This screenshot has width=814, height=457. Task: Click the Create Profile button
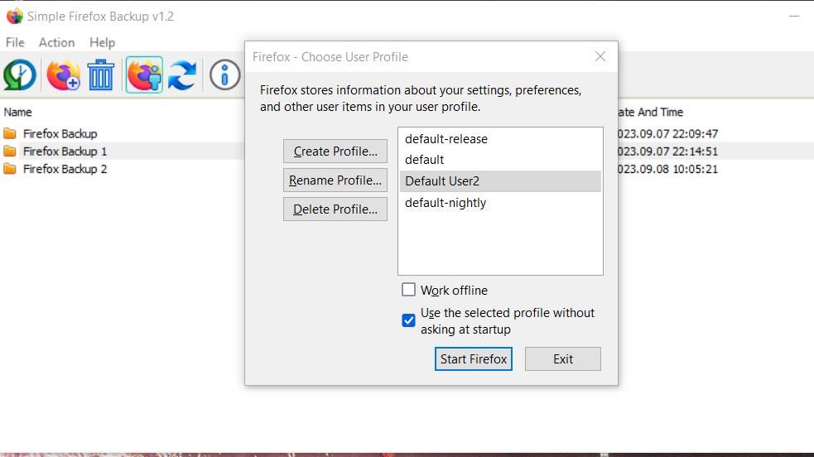tap(335, 152)
